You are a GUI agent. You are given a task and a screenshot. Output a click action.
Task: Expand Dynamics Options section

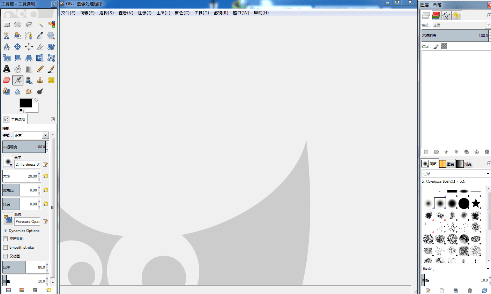5,231
